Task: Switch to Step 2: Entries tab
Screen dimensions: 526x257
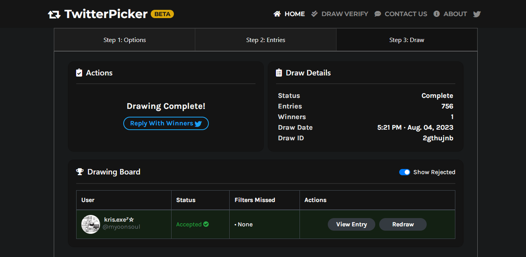Action: [266, 40]
